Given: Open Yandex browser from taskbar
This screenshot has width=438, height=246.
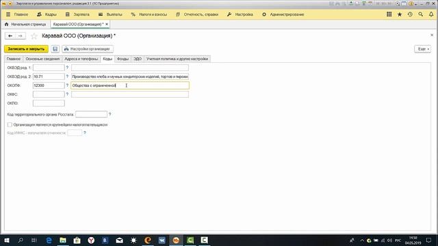Looking at the screenshot, I should [91, 240].
